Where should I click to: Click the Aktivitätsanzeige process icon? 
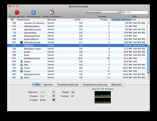pyautogui.click(x=22, y=42)
